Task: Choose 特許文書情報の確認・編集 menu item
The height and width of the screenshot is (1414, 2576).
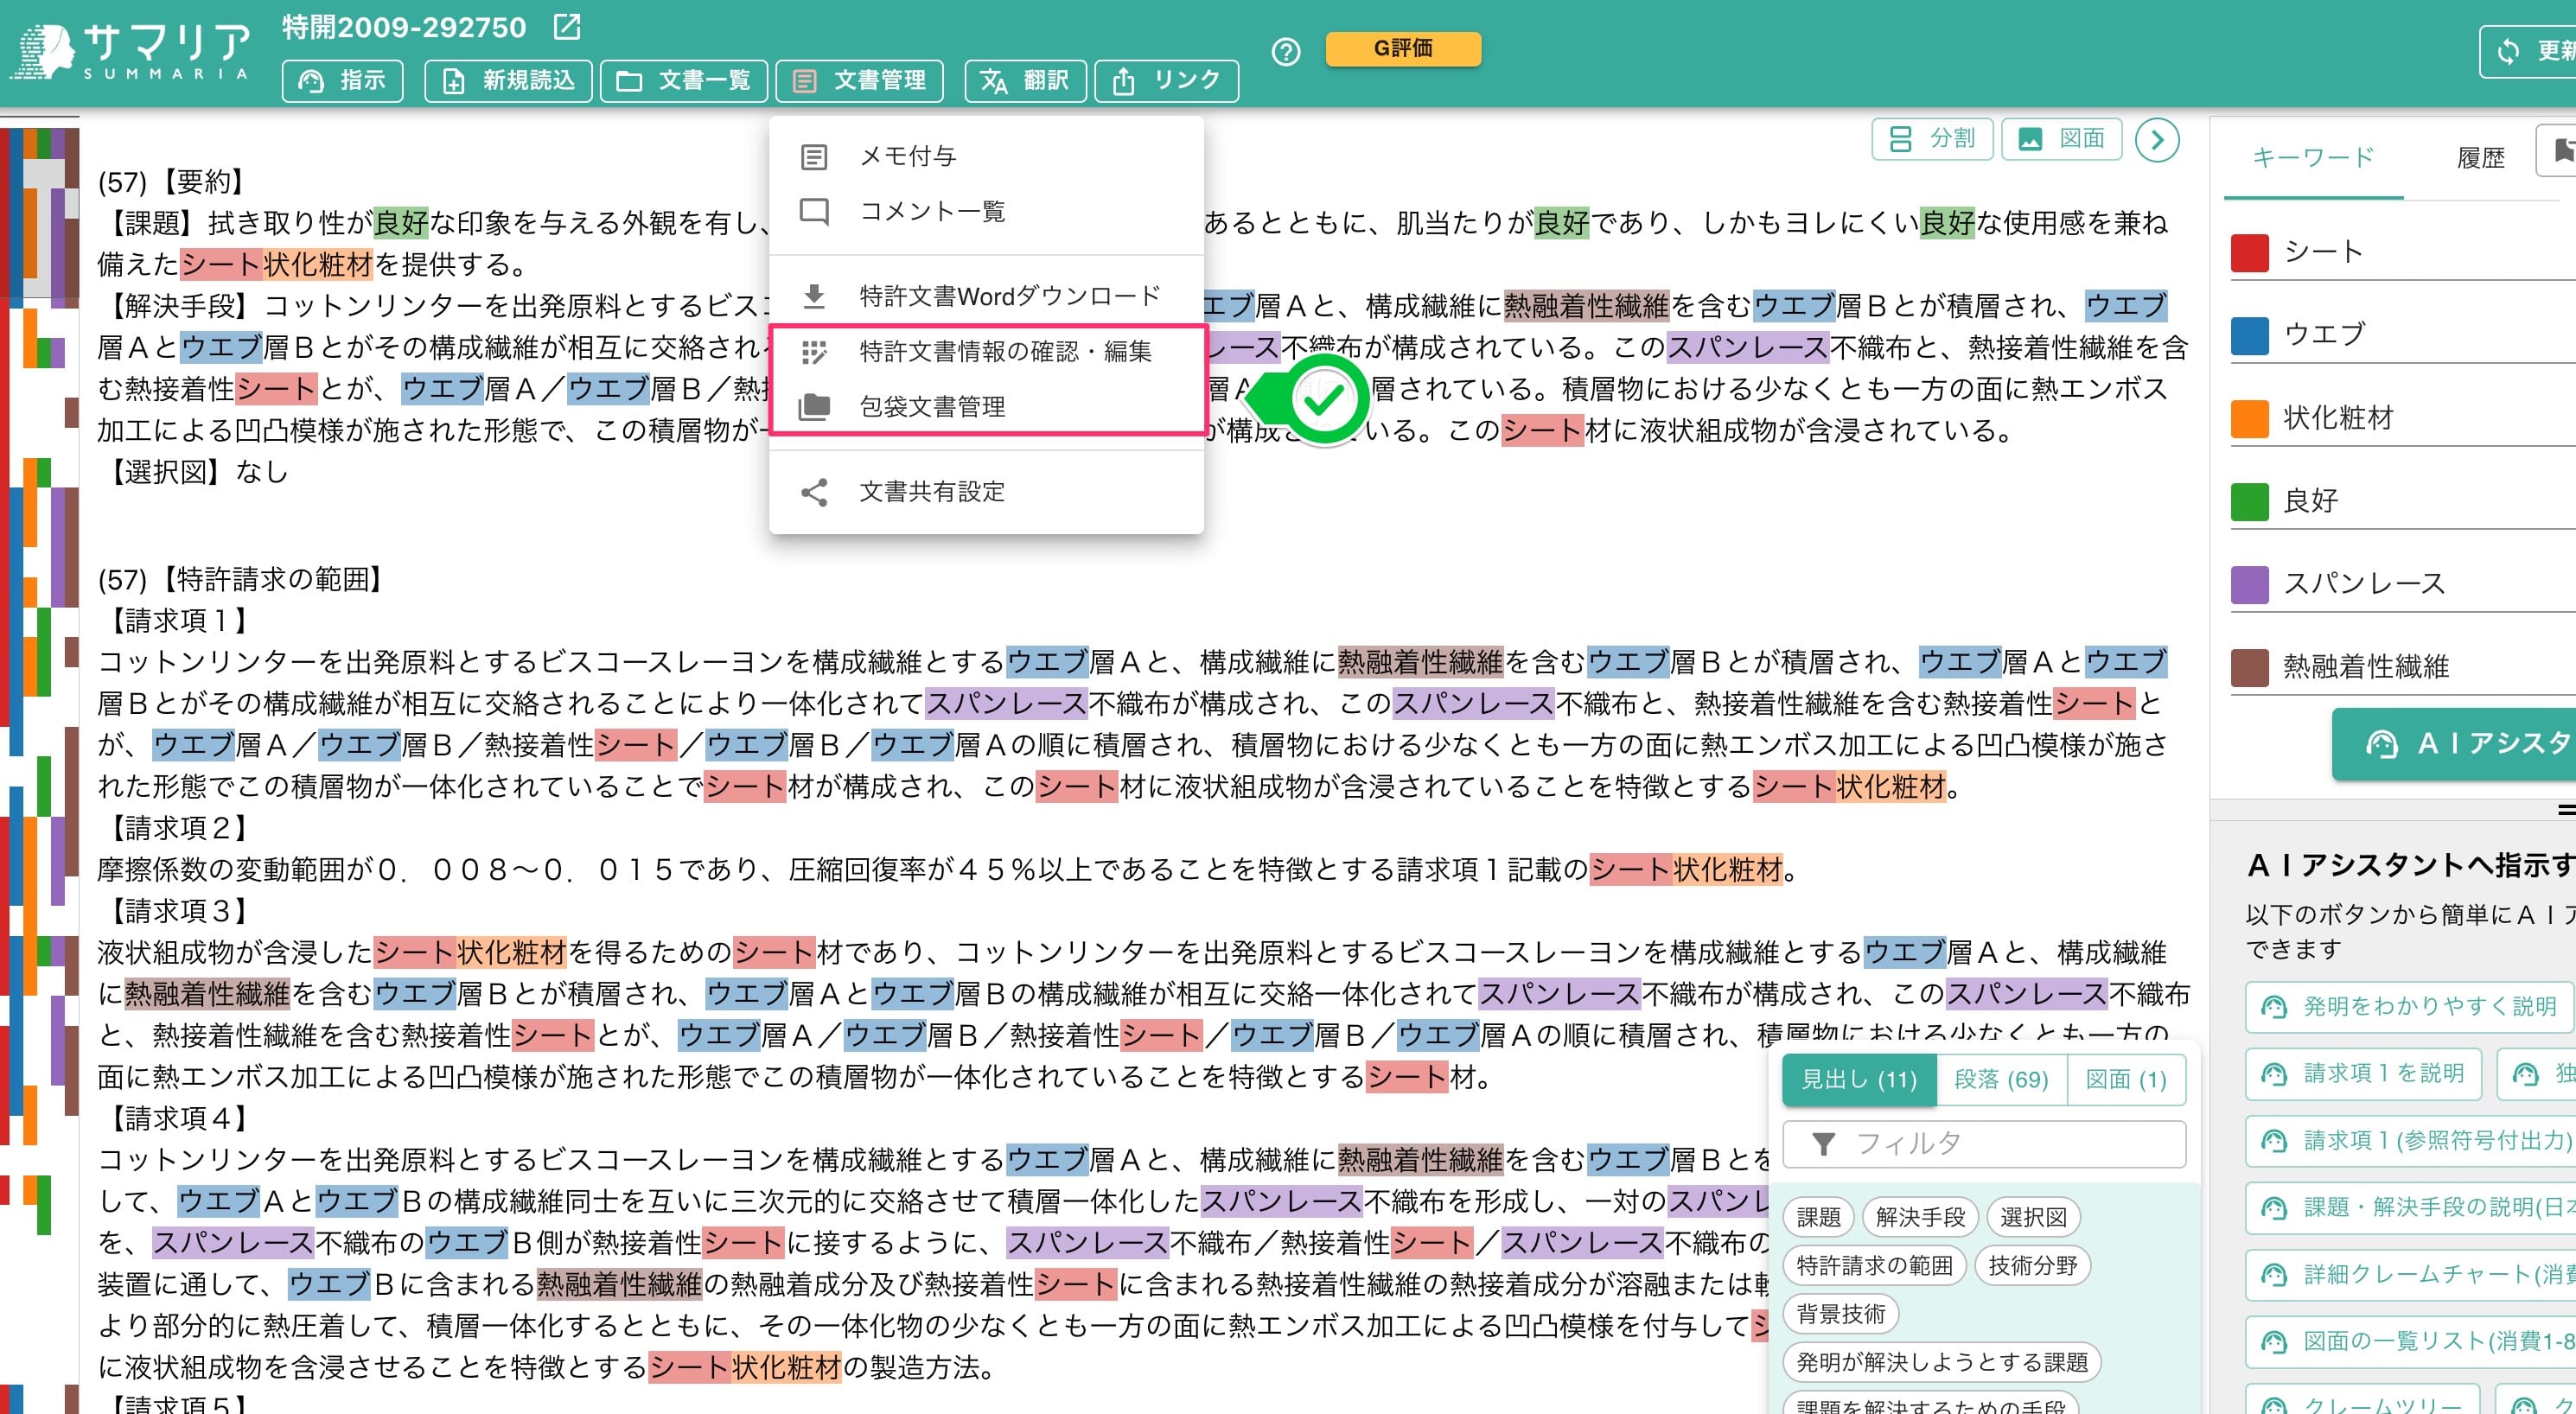Action: [986, 351]
